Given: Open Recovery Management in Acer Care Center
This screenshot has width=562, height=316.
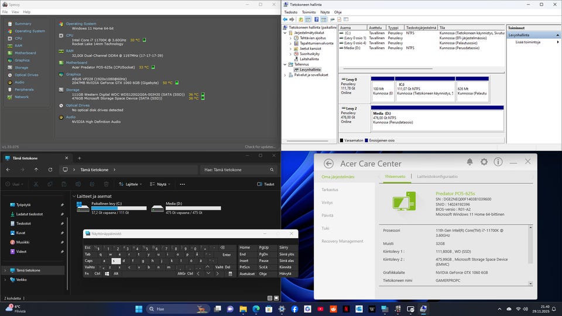Looking at the screenshot, I should tap(342, 241).
